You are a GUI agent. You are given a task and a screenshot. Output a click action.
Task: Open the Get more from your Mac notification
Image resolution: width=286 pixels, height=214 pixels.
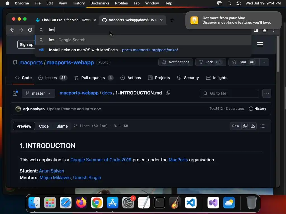pos(233,20)
